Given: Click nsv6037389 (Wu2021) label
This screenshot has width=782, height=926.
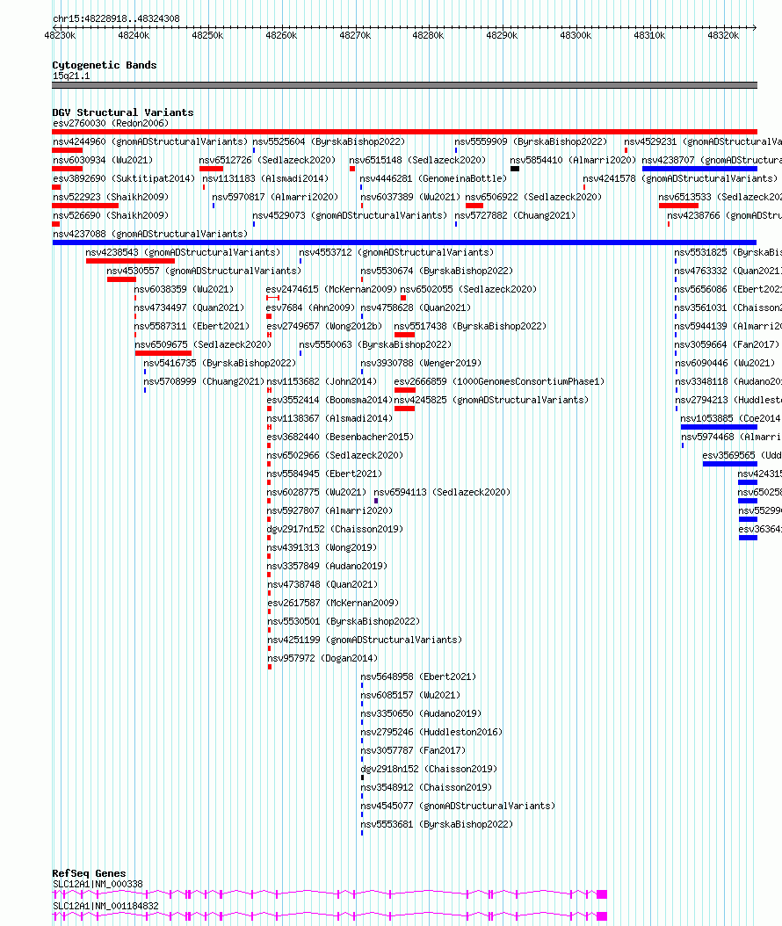Looking at the screenshot, I should (x=410, y=197).
